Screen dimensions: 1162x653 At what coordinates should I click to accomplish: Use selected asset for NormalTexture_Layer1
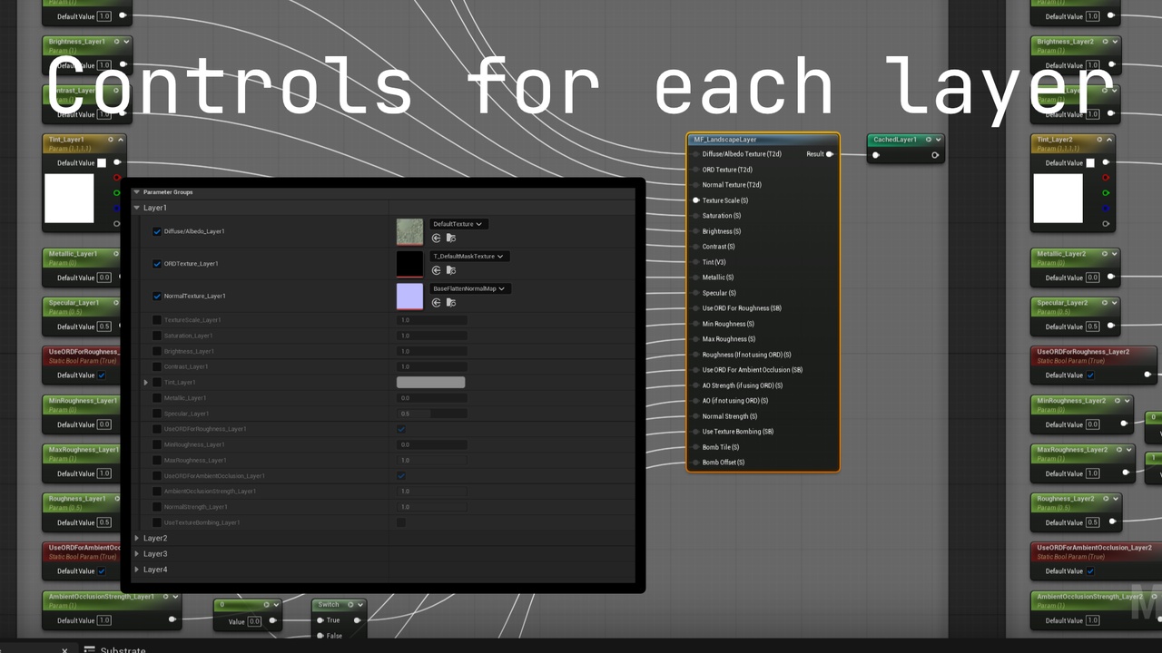pyautogui.click(x=437, y=302)
